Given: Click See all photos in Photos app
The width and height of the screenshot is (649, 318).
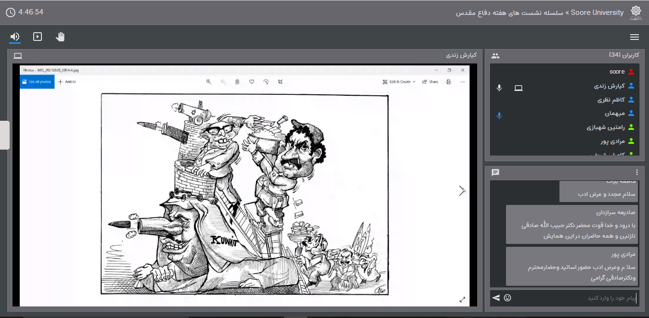Looking at the screenshot, I should tap(37, 82).
